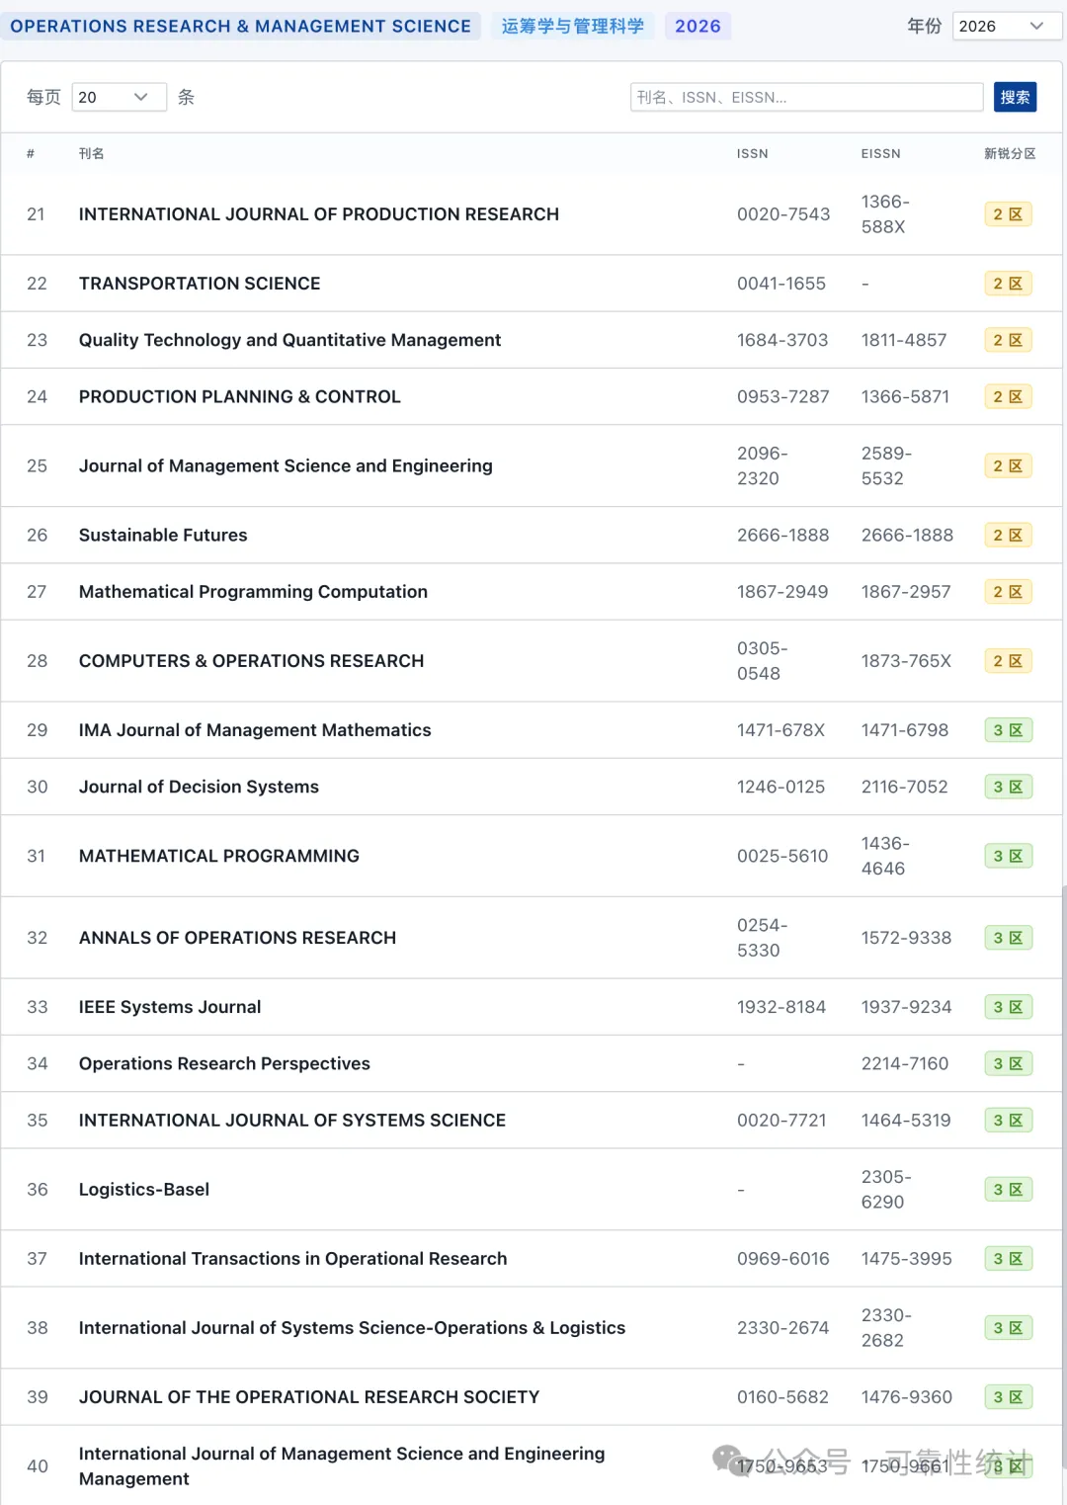The image size is (1067, 1505).
Task: Click ISSN 0041-1655 cell
Action: point(781,284)
